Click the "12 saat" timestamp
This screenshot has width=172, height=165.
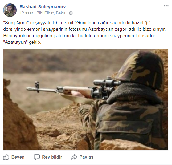click(x=26, y=13)
